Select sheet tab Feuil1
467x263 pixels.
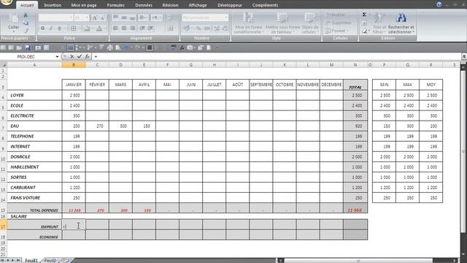pos(31,260)
